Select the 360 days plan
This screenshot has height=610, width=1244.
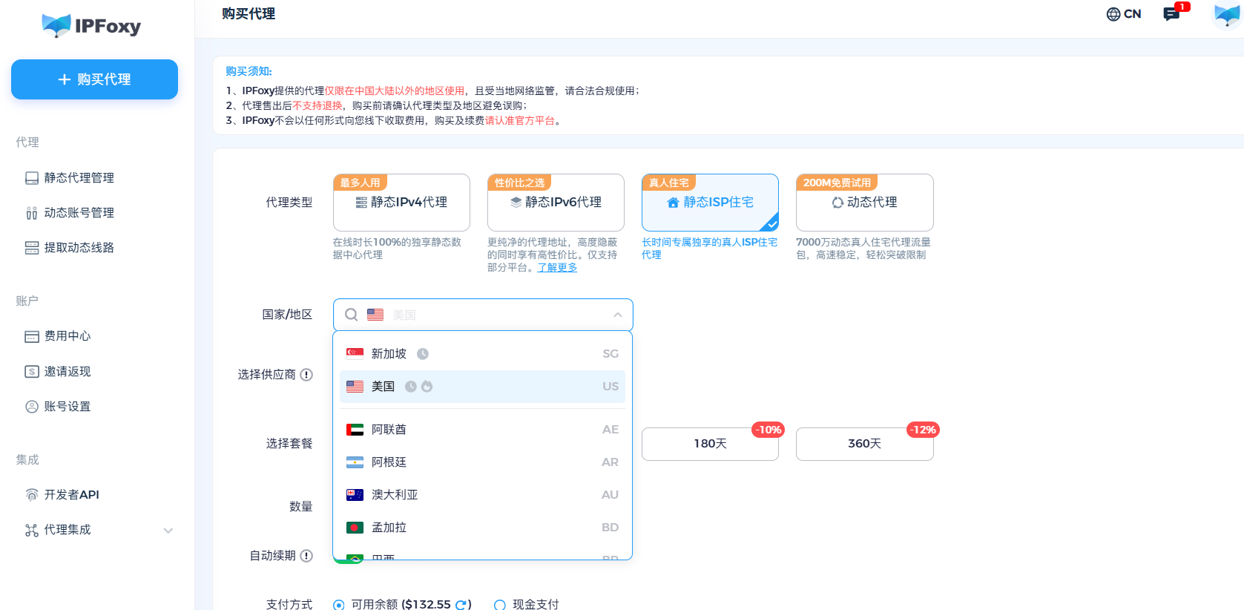coord(864,444)
